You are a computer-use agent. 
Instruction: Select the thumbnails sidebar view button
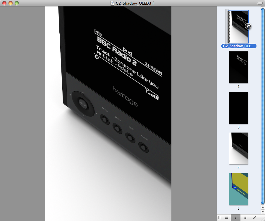click(235, 217)
